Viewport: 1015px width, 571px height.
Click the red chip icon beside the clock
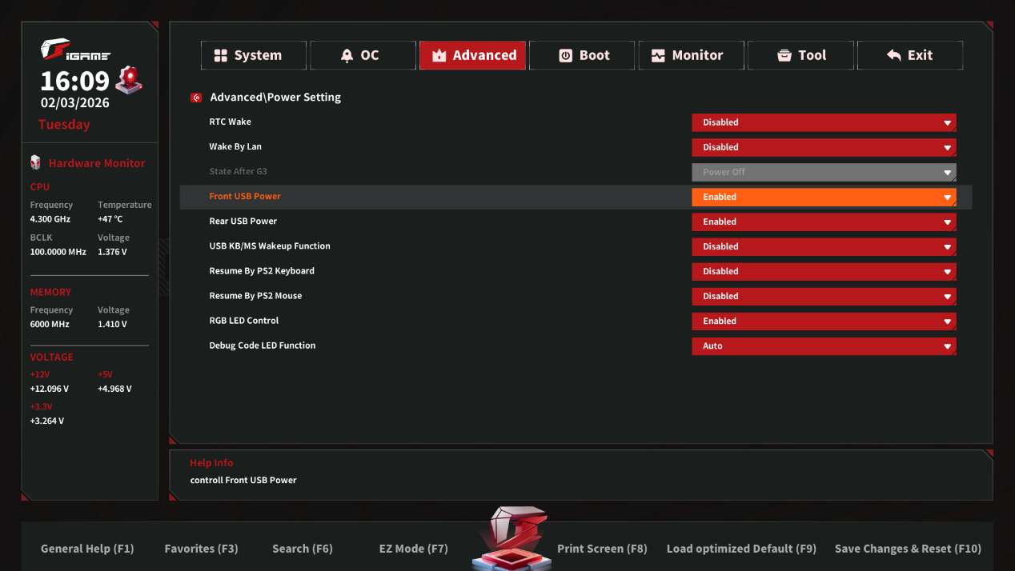click(x=129, y=80)
